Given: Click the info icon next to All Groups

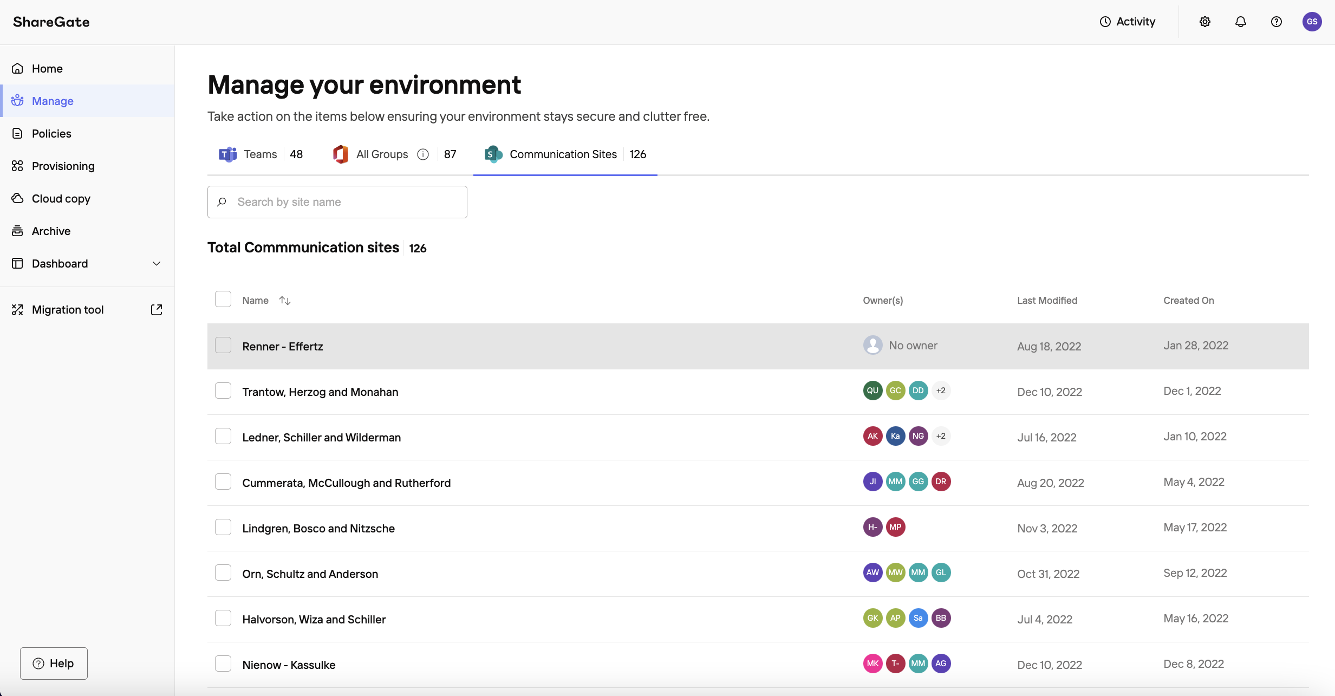Looking at the screenshot, I should [x=423, y=154].
